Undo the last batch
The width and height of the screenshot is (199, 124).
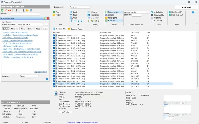coord(157,12)
